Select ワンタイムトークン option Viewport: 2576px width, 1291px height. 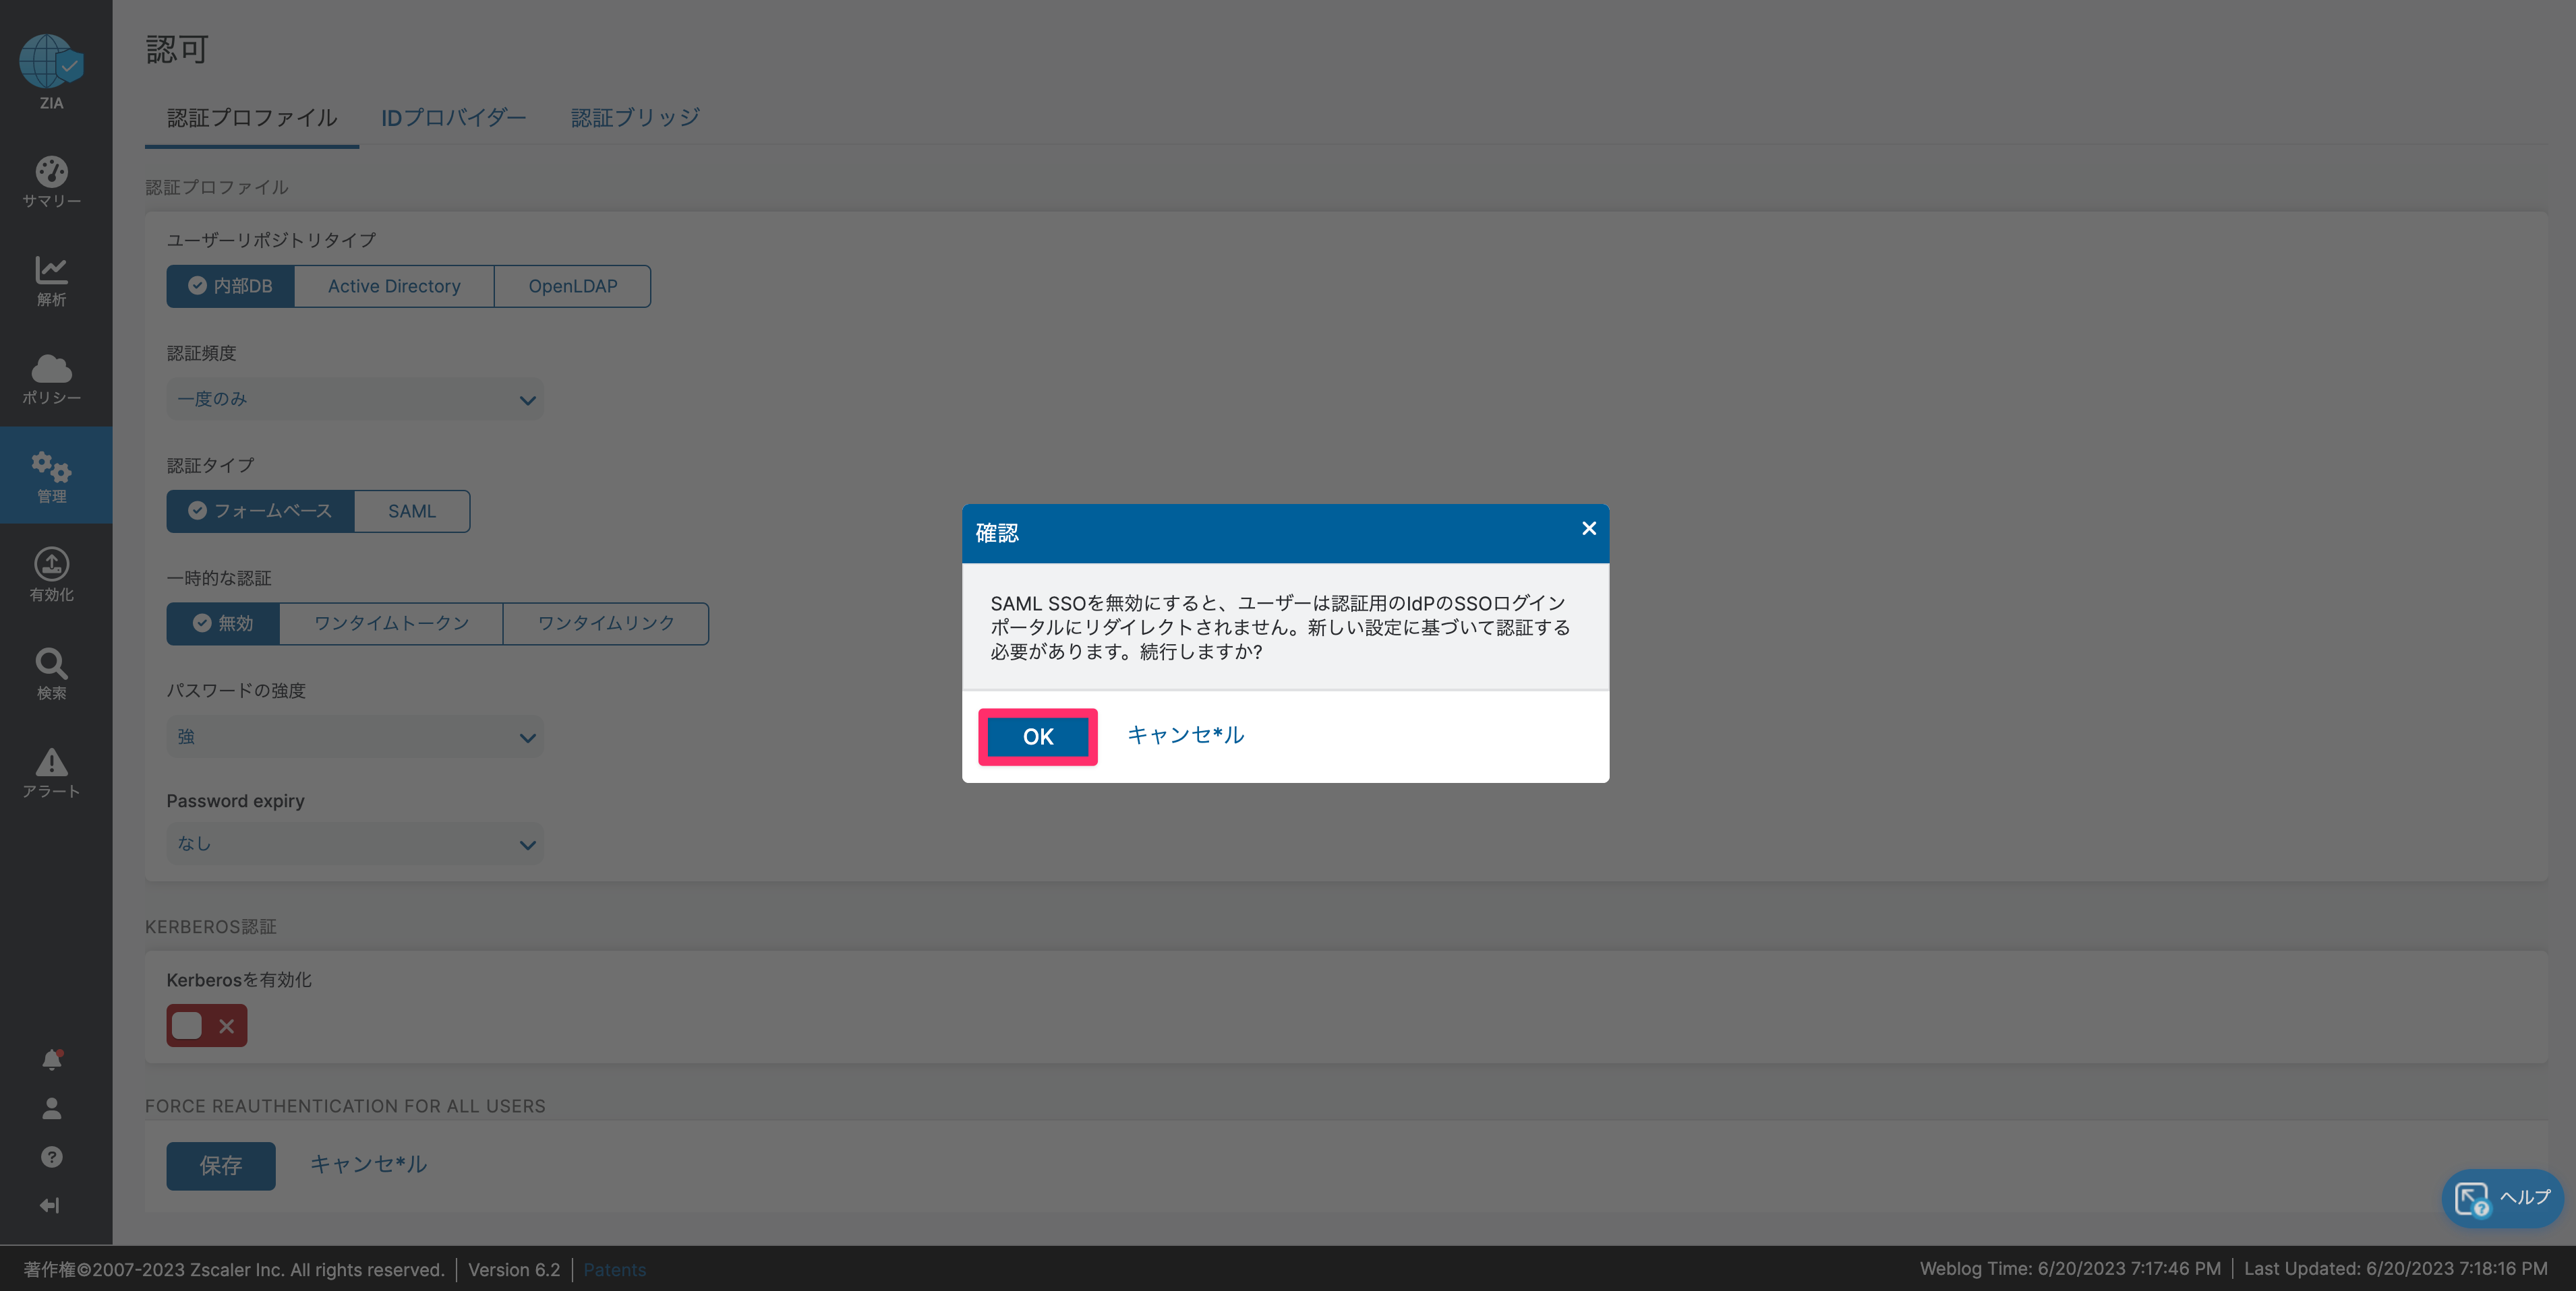(x=391, y=623)
